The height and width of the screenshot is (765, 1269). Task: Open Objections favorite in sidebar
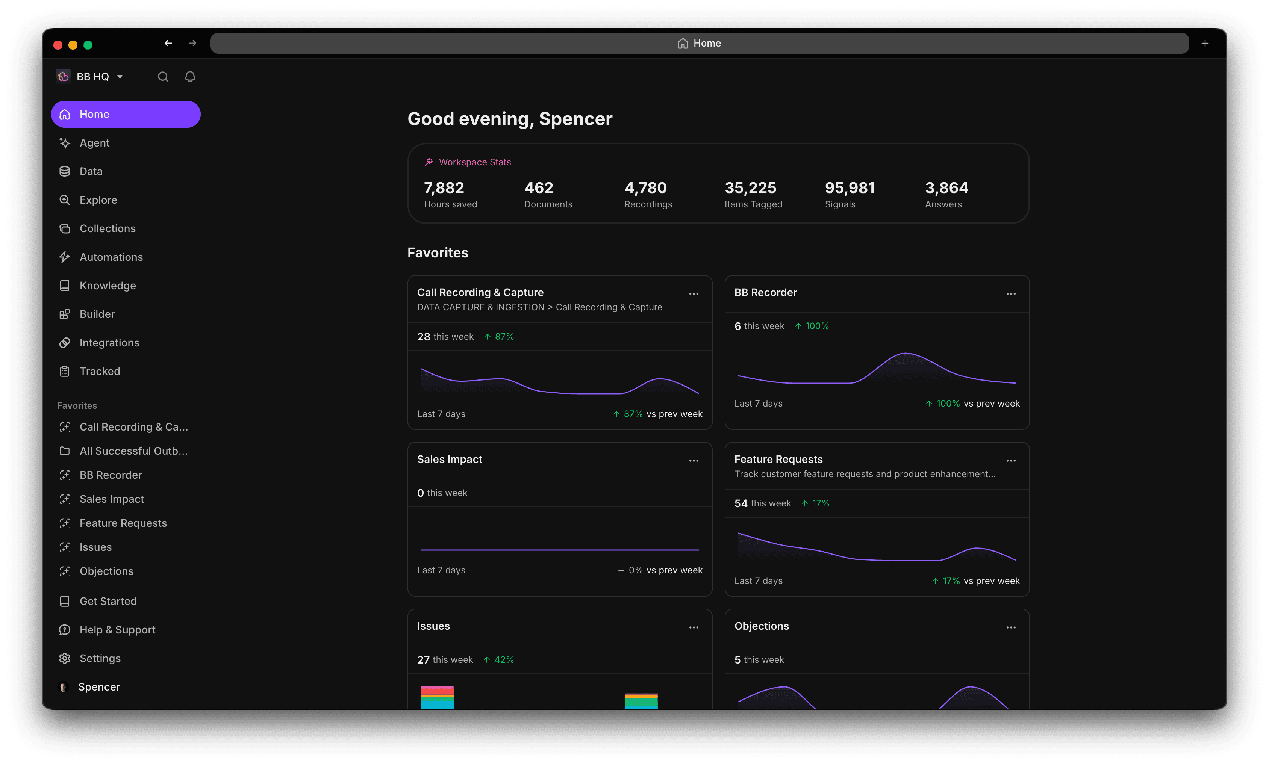pos(126,571)
